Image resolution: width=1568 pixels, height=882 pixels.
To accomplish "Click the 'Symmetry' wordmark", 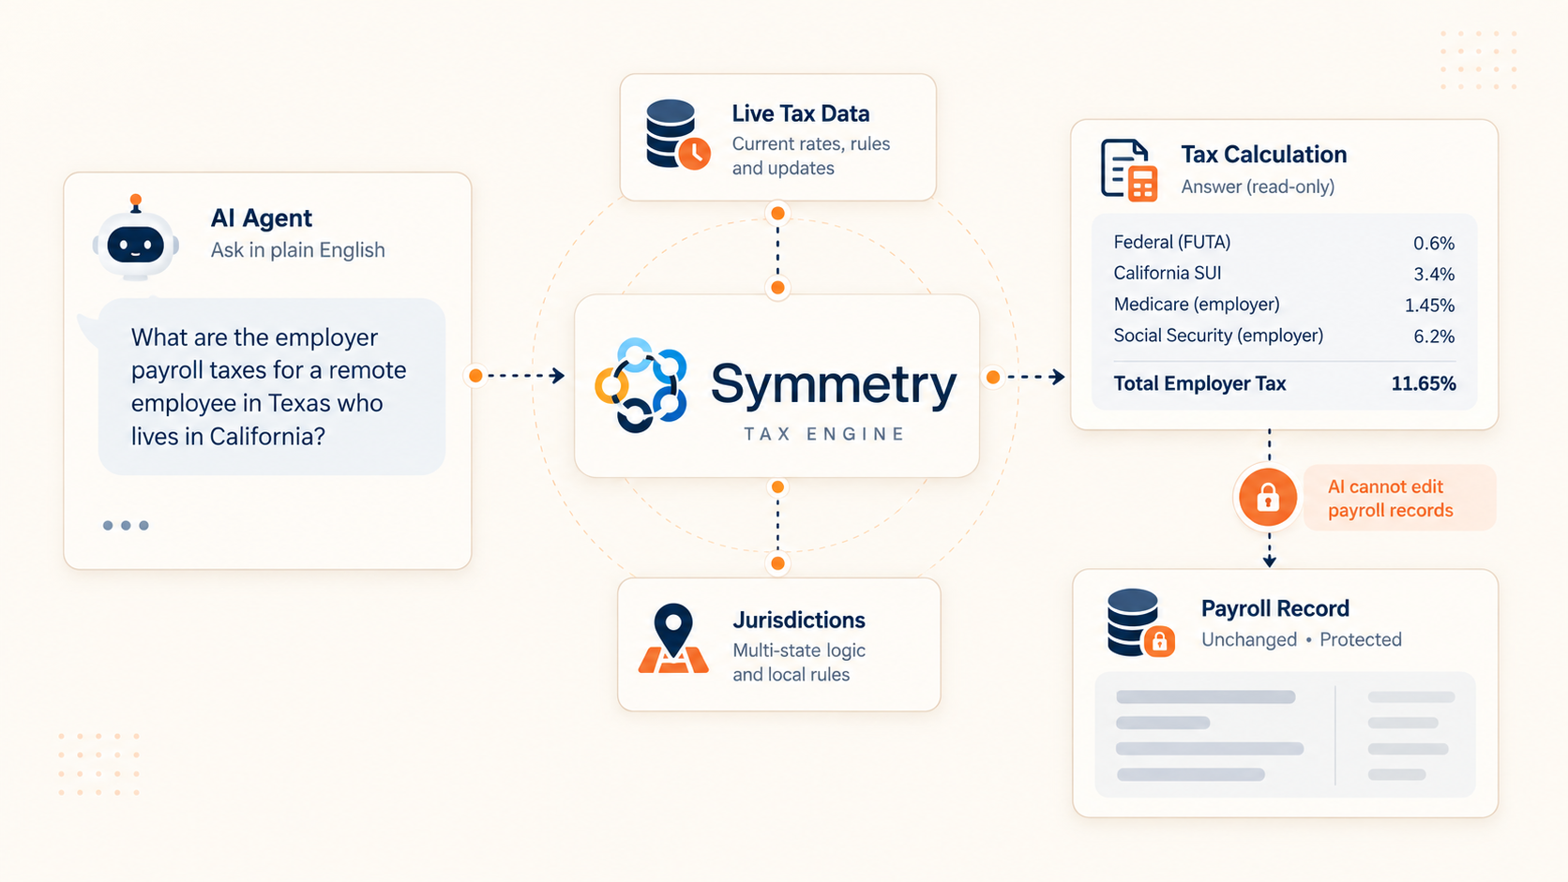I will 834,384.
